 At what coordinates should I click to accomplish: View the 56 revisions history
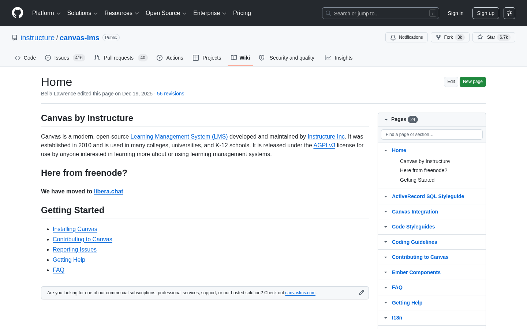(171, 94)
